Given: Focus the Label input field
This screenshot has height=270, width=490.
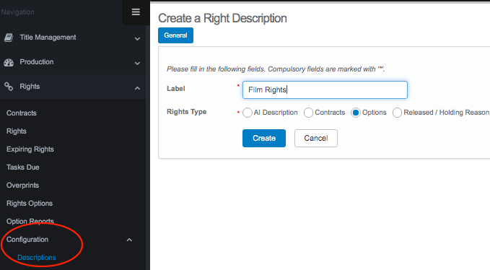Looking at the screenshot, I should tap(325, 90).
